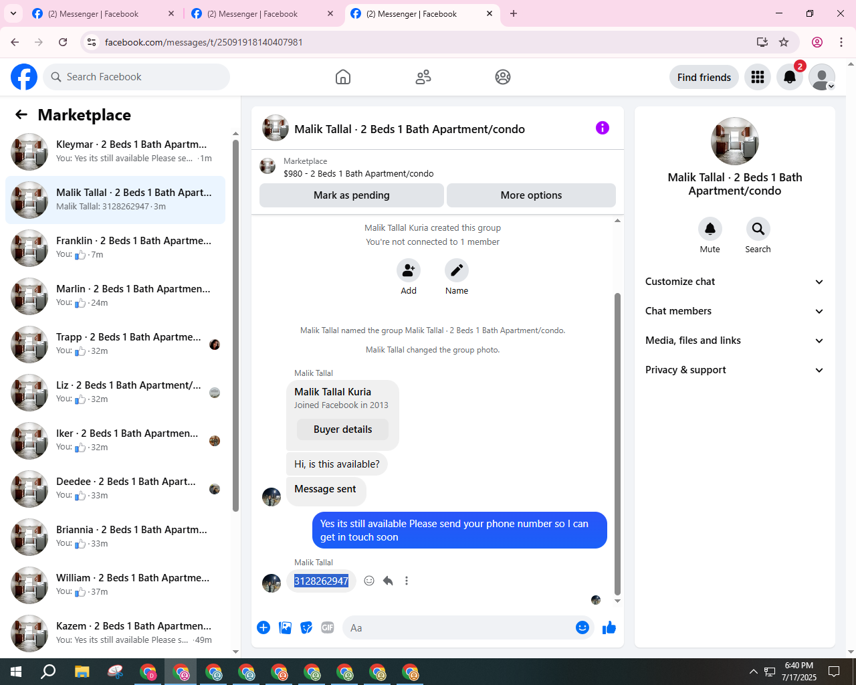Open Buyer details for Malik Tallal Kuria
This screenshot has height=685, width=856.
click(x=342, y=429)
